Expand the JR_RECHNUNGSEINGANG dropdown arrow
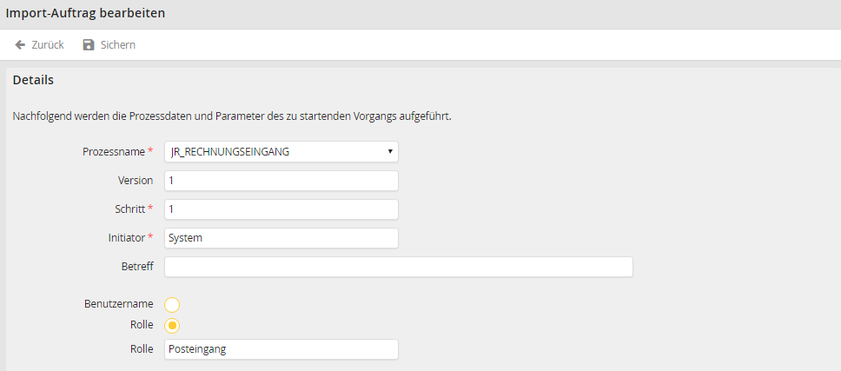This screenshot has width=841, height=371. pyautogui.click(x=389, y=152)
